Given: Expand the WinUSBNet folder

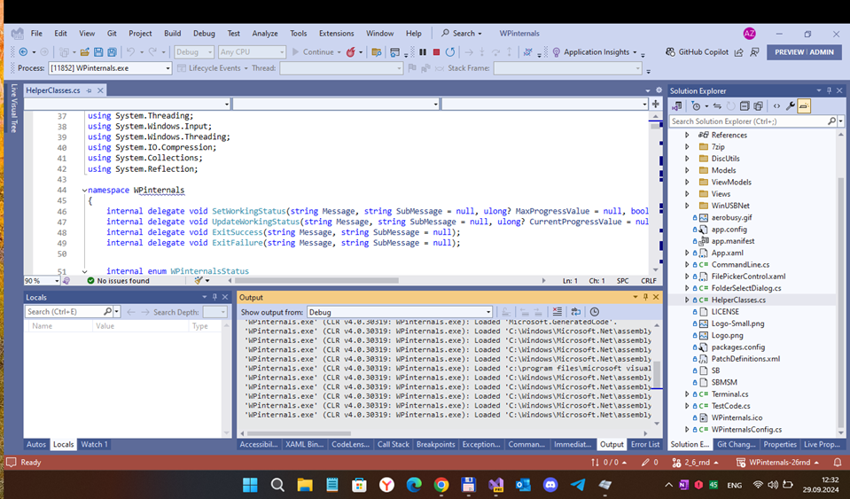Looking at the screenshot, I should point(688,206).
